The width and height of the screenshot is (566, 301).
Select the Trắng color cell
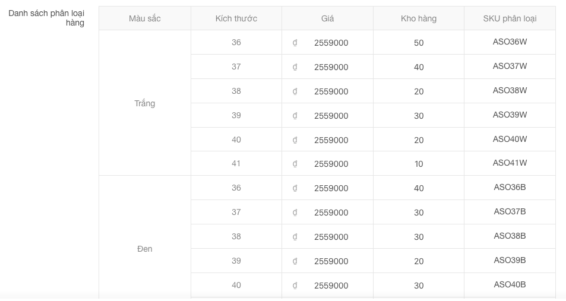(145, 103)
